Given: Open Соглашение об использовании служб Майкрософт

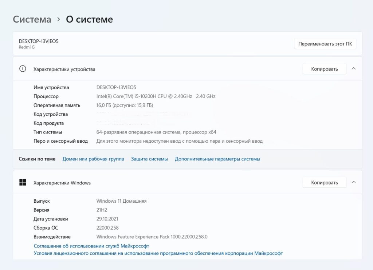Looking at the screenshot, I should (91, 246).
